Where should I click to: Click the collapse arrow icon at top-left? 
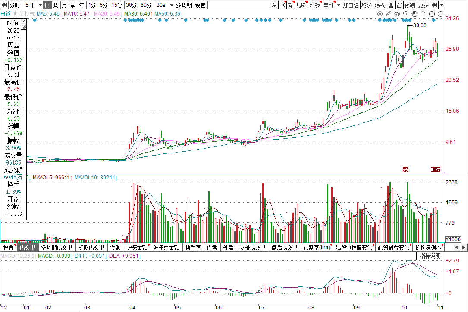(x=4, y=5)
